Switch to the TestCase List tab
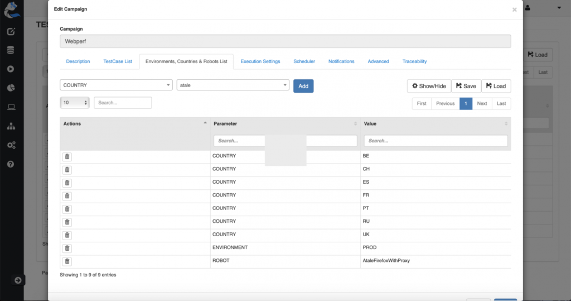The width and height of the screenshot is (571, 301). pos(118,61)
